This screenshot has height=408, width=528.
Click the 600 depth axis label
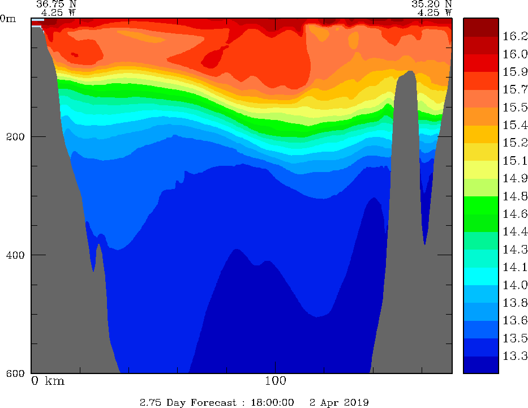coord(15,373)
